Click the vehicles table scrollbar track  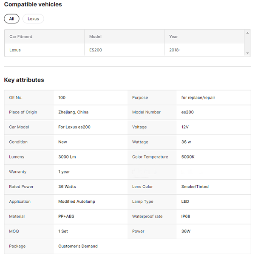coord(247,43)
